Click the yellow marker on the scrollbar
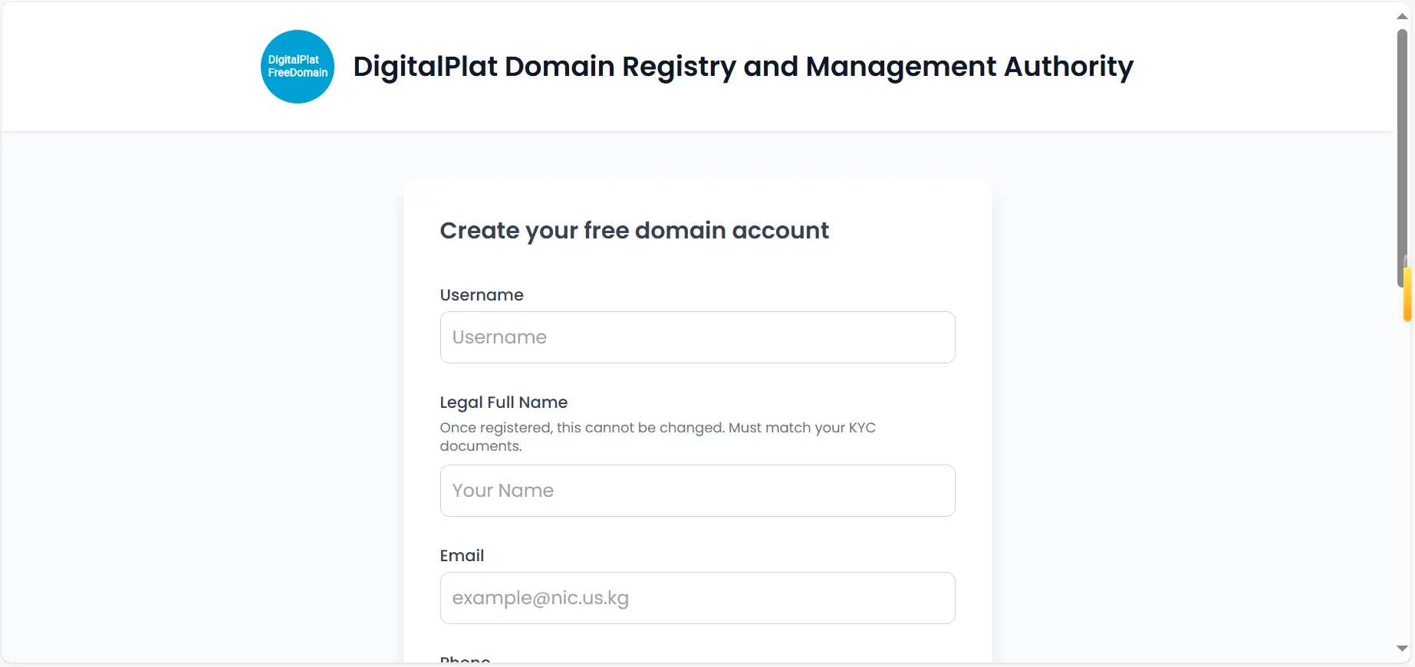This screenshot has height=667, width=1415. point(1407,294)
